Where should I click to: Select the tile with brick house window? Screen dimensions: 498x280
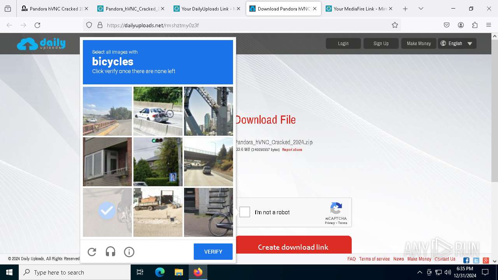pos(107,162)
